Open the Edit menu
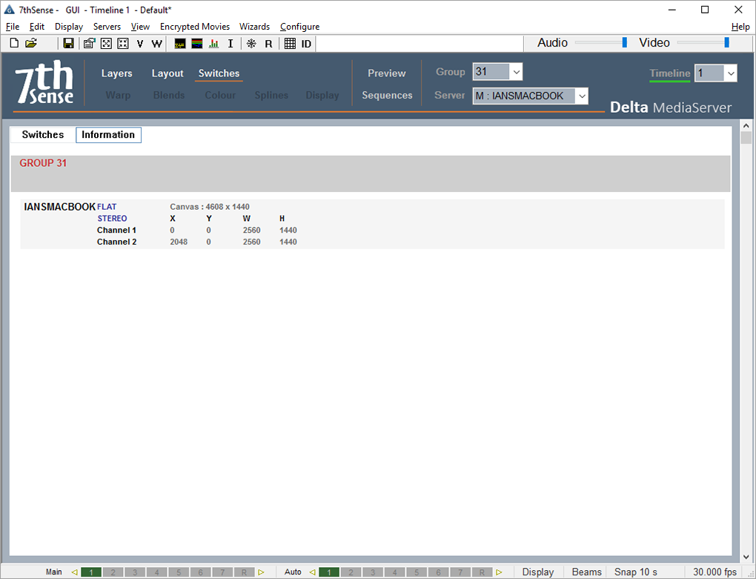 37,27
